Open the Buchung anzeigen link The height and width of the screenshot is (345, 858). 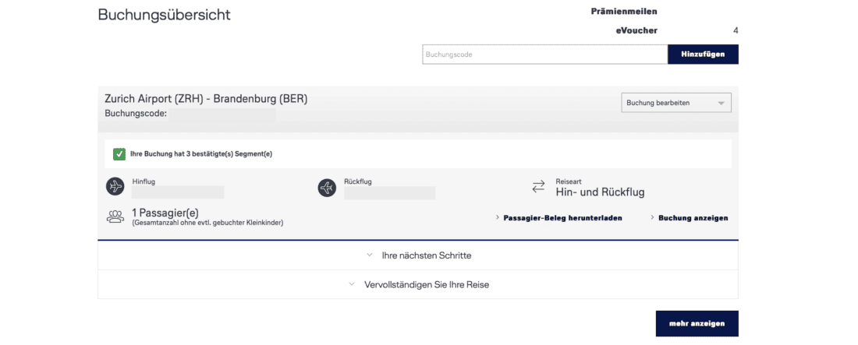692,218
